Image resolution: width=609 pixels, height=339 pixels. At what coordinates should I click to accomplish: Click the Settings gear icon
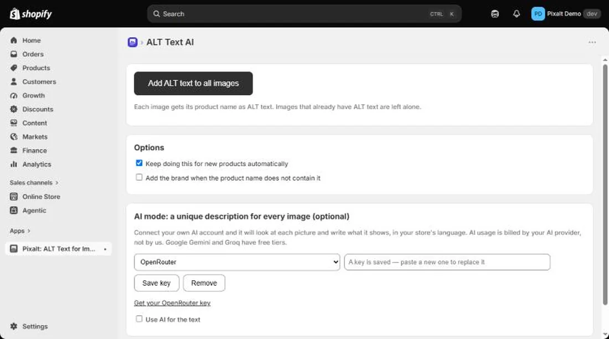click(14, 326)
